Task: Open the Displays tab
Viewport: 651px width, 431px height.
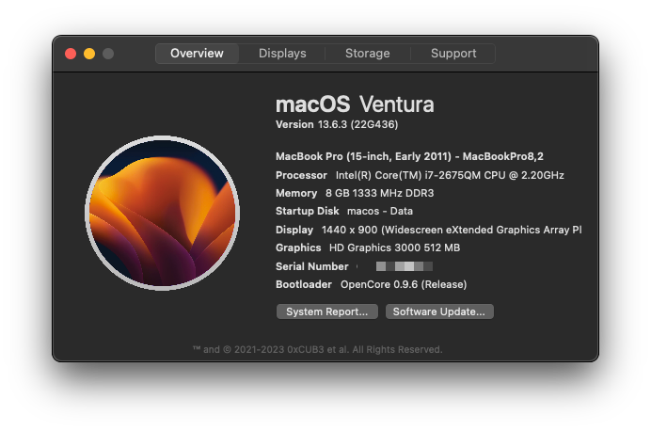Action: pyautogui.click(x=282, y=54)
